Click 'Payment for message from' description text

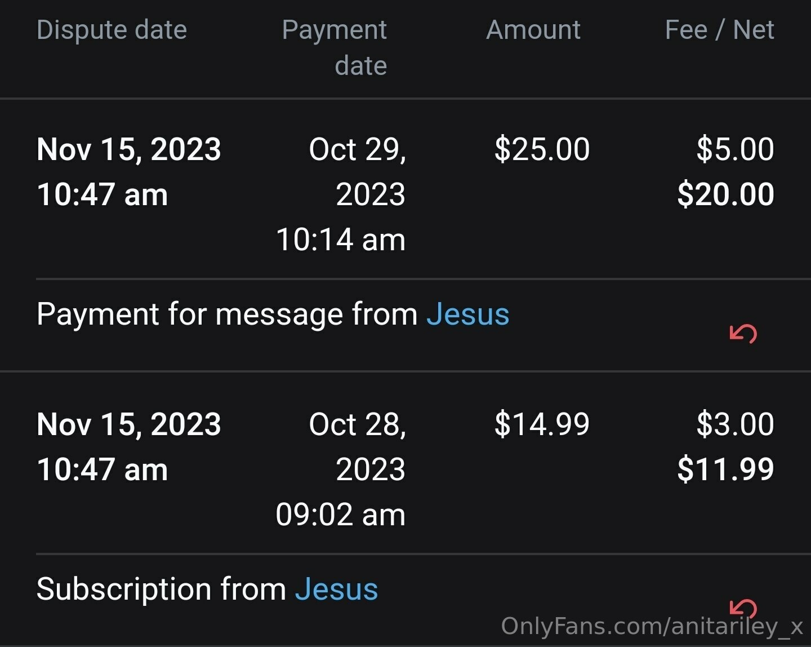[227, 314]
